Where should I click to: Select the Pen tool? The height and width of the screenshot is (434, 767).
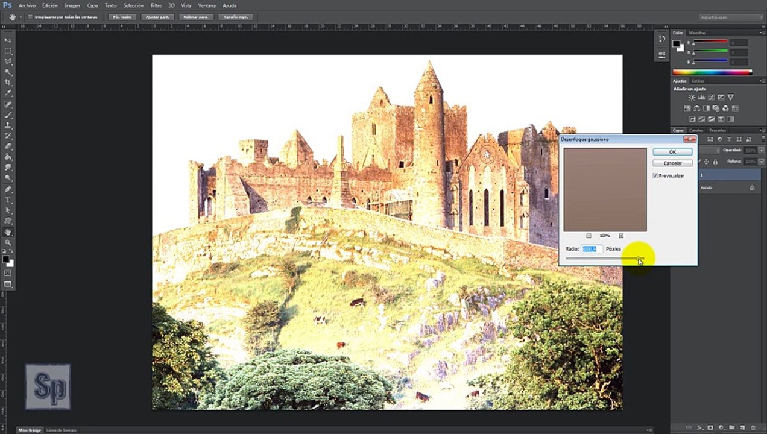[x=8, y=189]
